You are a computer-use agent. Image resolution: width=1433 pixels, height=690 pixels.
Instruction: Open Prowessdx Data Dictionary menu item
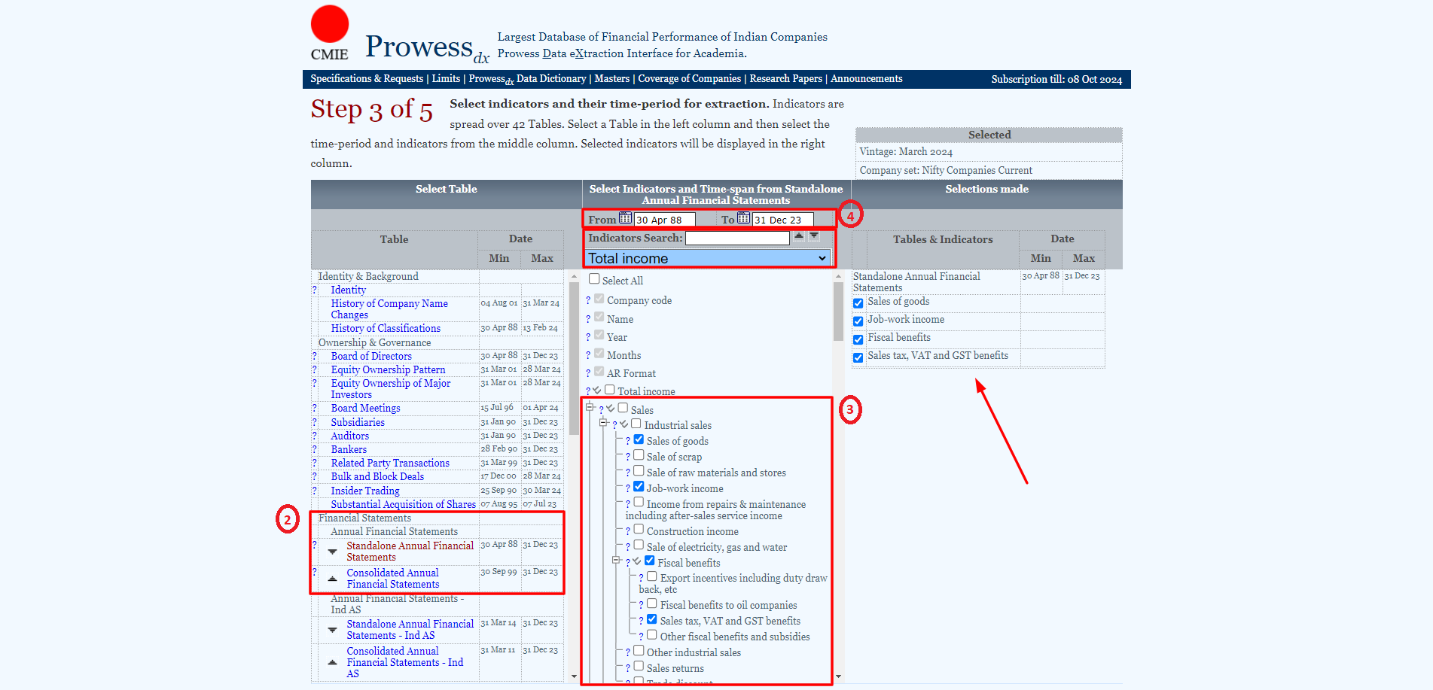pos(527,79)
